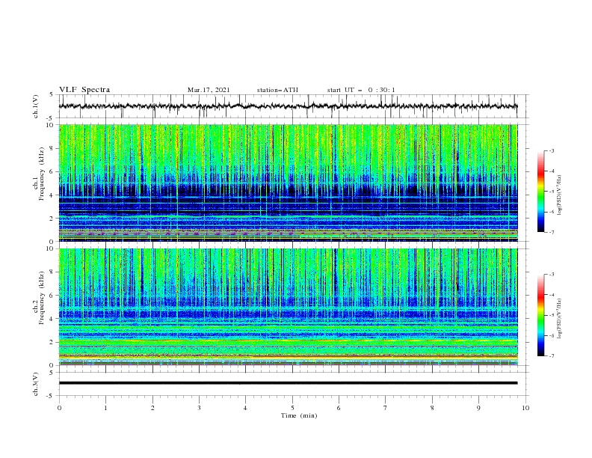
Task: Click the "station=ATH" label
Action: [277, 90]
